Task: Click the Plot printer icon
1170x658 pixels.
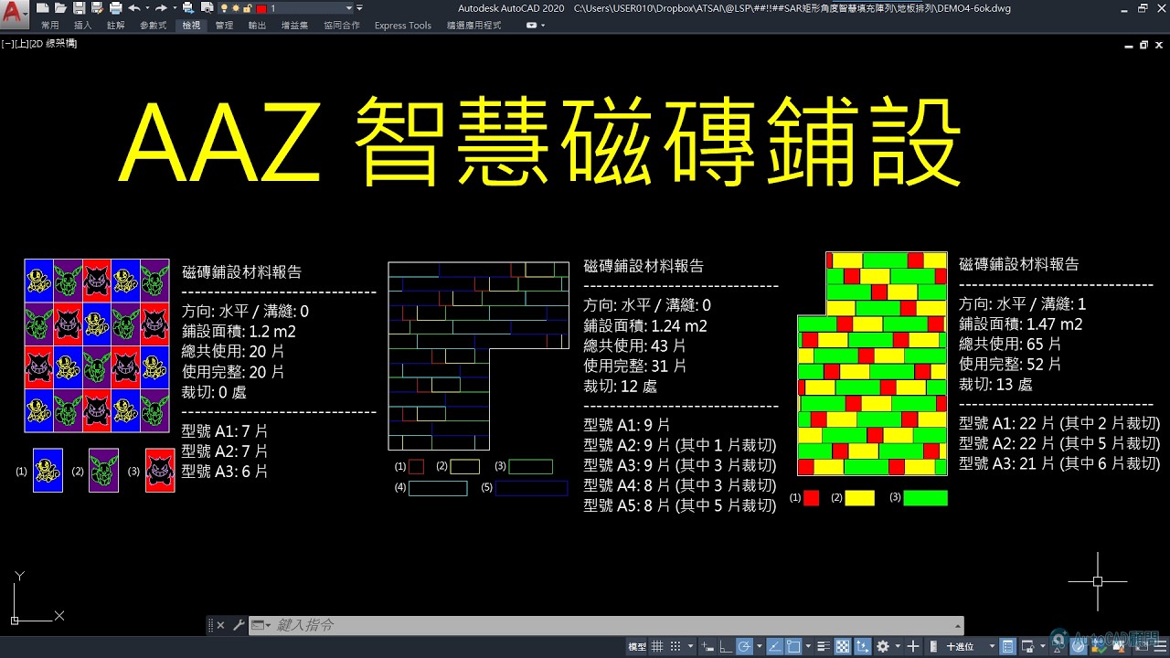Action: 116,7
